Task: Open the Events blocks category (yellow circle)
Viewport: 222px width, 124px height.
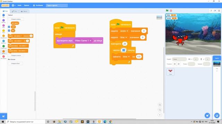Action: coord(3,31)
